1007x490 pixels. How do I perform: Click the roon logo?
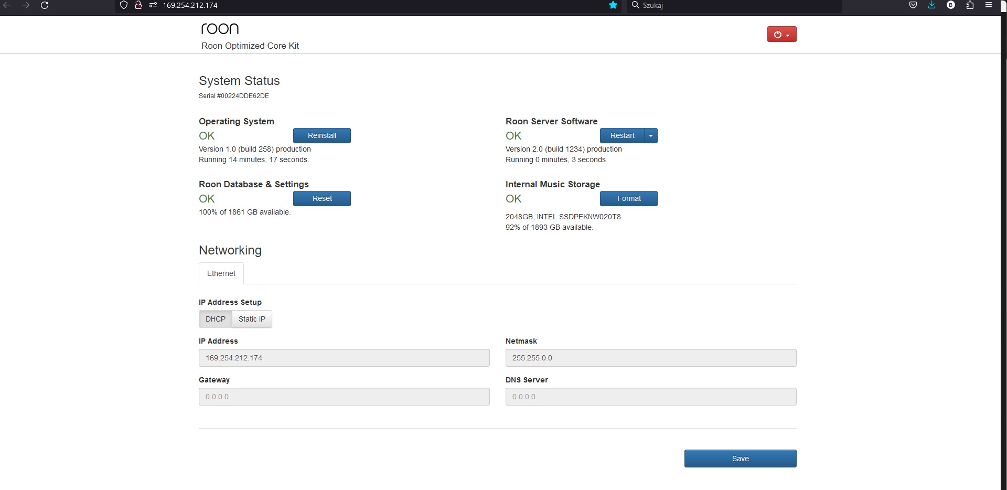pyautogui.click(x=220, y=28)
